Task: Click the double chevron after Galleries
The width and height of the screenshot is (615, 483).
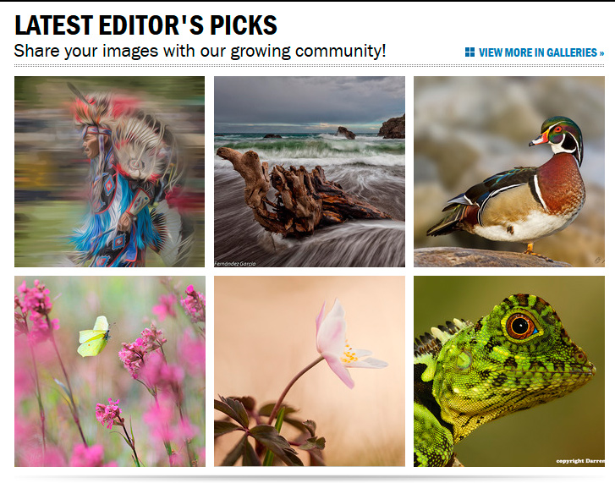Action: click(x=601, y=53)
